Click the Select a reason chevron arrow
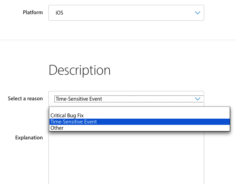The width and height of the screenshot is (236, 184). click(197, 99)
